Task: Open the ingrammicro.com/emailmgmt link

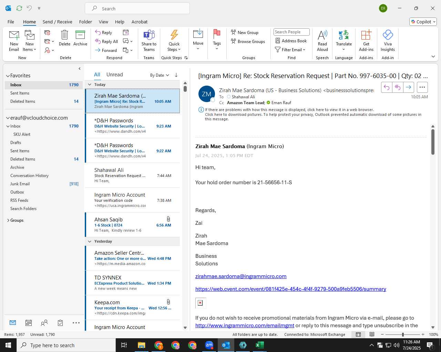Action: pyautogui.click(x=245, y=326)
